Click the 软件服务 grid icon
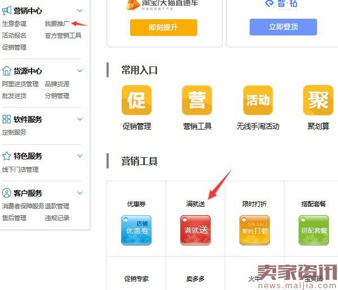Image resolution: width=338 pixels, height=290 pixels. pyautogui.click(x=6, y=119)
